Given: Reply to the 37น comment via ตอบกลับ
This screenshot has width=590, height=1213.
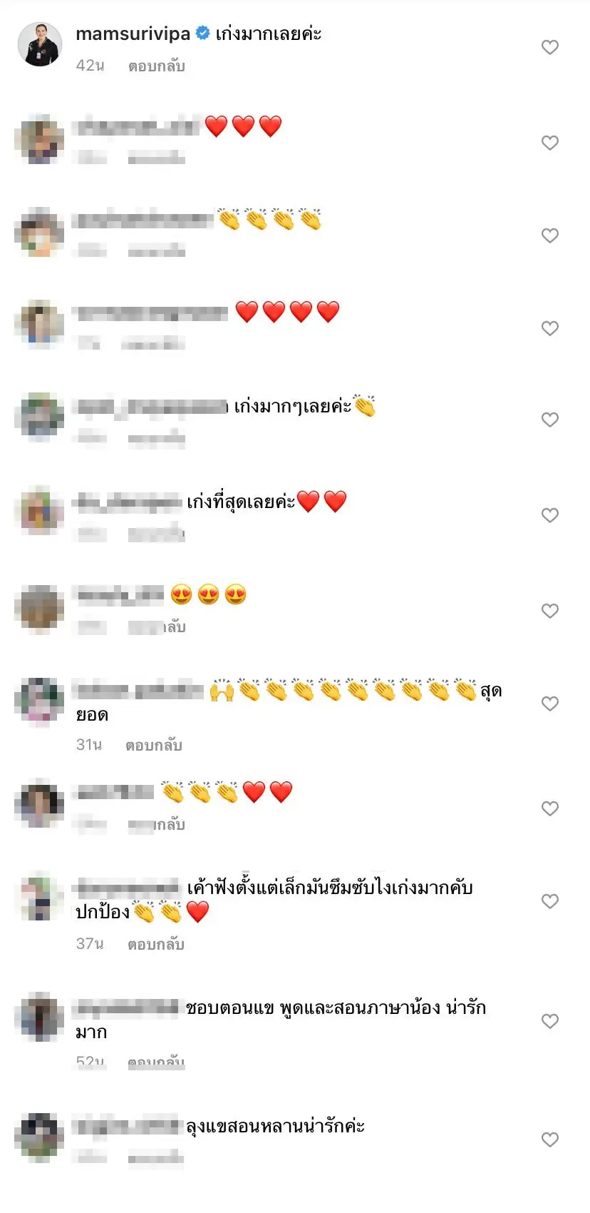Looking at the screenshot, I should tap(156, 944).
